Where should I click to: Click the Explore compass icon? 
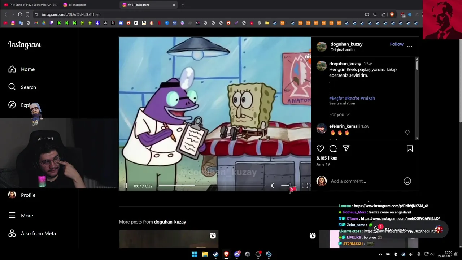point(12,105)
